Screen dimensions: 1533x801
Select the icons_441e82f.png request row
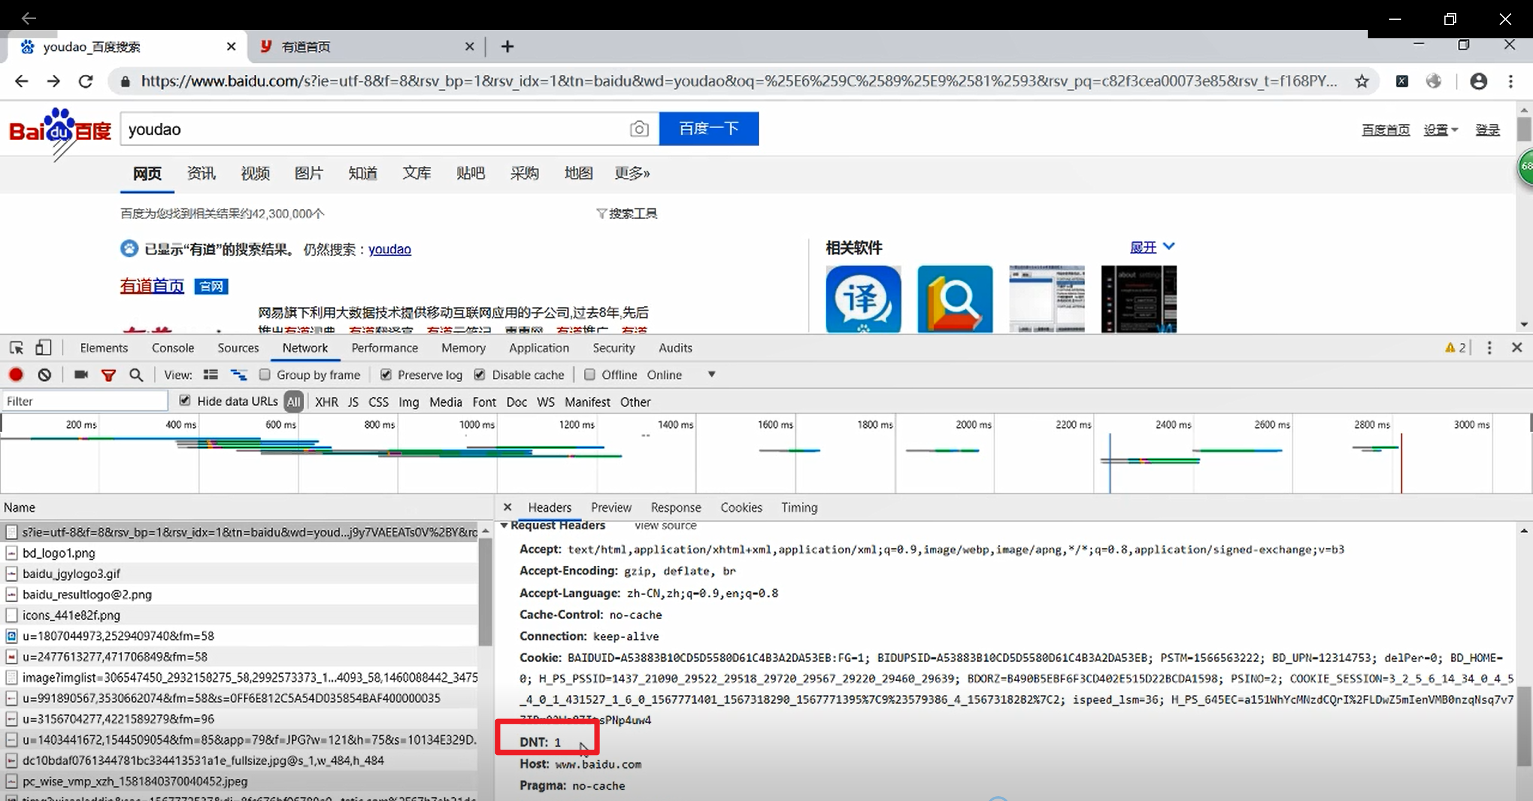click(x=240, y=615)
